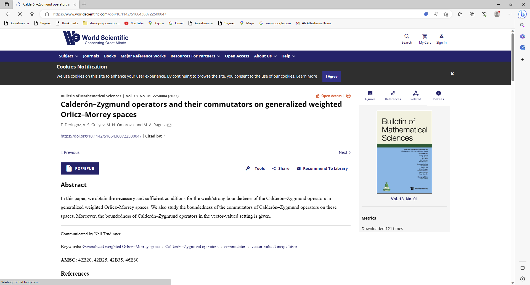Open the Figures panel icon
530x285 pixels.
(x=370, y=93)
